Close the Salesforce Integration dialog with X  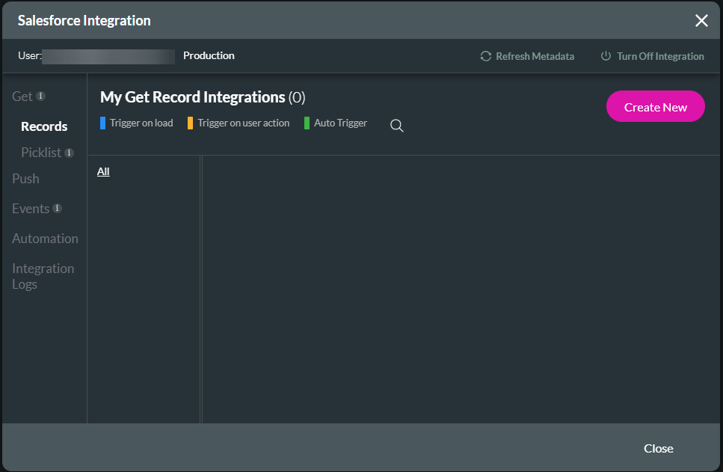click(701, 20)
